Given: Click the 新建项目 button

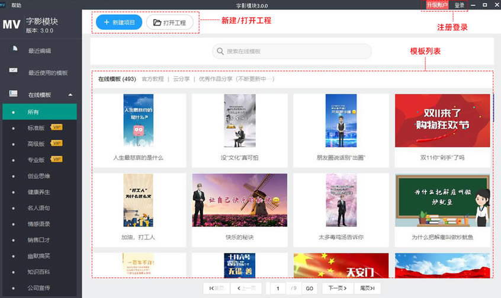Looking at the screenshot, I should click(119, 23).
